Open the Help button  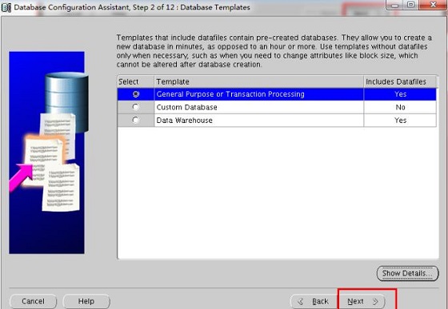[86, 301]
